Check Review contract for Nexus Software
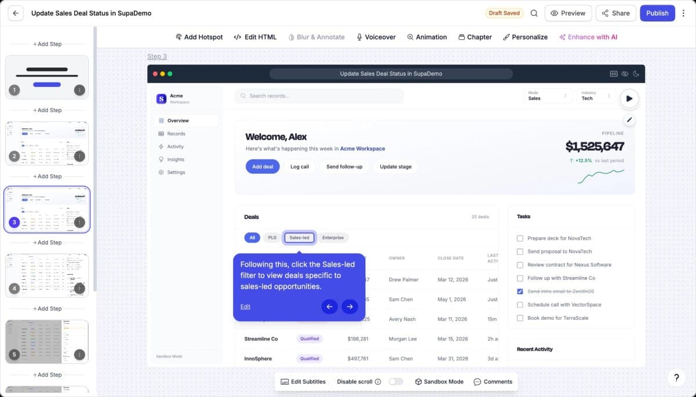 [520, 265]
